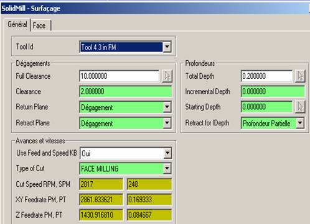The height and width of the screenshot is (224, 310).
Task: Expand the Tool Id dropdown
Action: click(x=167, y=47)
